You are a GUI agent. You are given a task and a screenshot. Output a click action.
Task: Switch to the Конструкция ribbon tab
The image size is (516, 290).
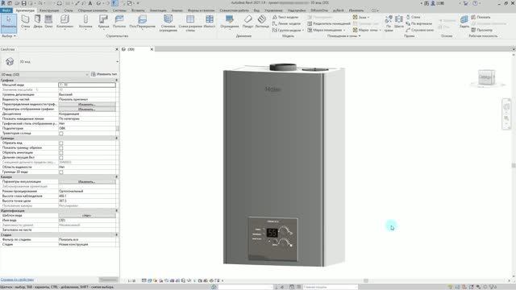[49, 10]
